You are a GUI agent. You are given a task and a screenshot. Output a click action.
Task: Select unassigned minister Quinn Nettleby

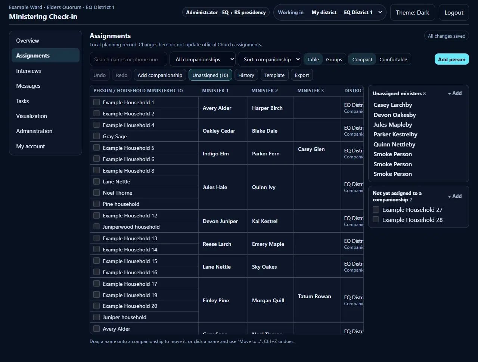(394, 144)
